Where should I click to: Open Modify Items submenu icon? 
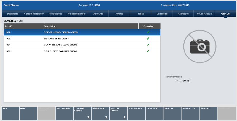[x=106, y=117]
